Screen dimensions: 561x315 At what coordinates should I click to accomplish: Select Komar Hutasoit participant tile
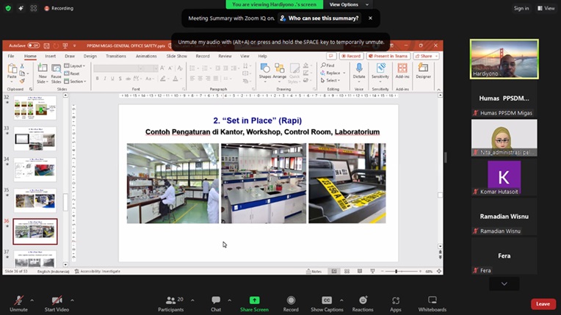(x=504, y=178)
